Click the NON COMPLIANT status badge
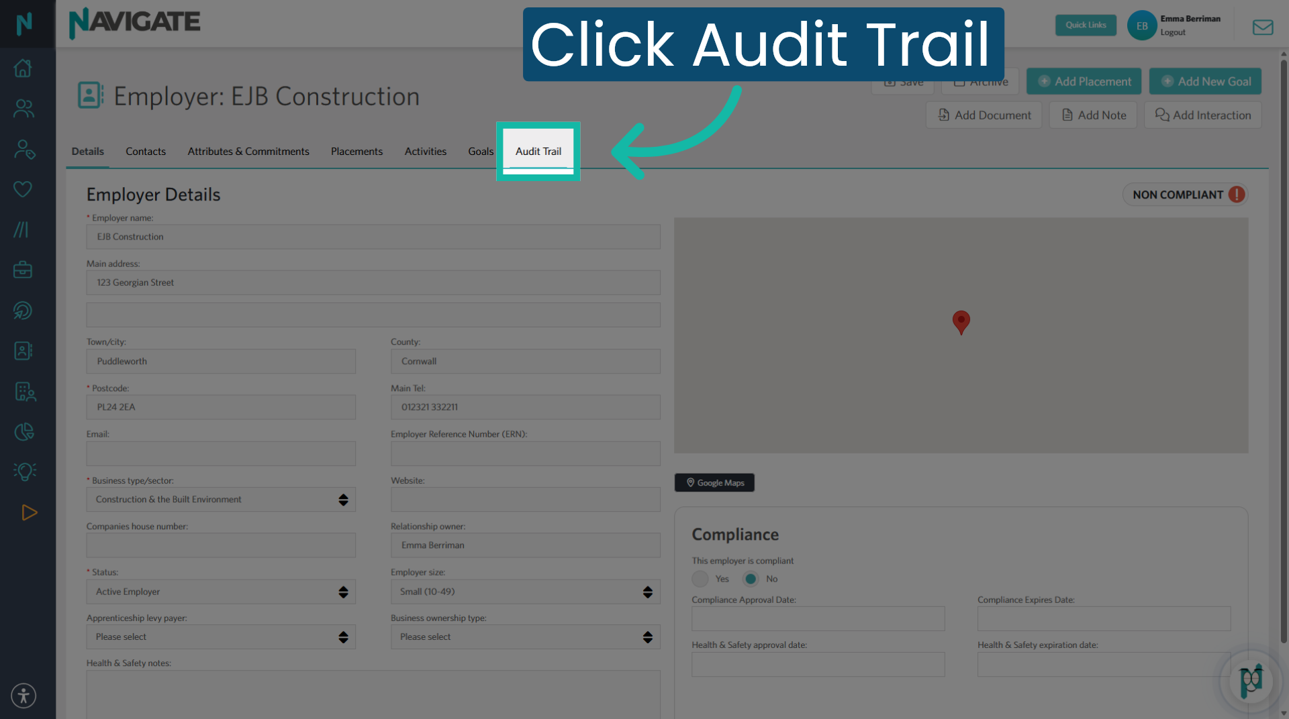 point(1186,195)
